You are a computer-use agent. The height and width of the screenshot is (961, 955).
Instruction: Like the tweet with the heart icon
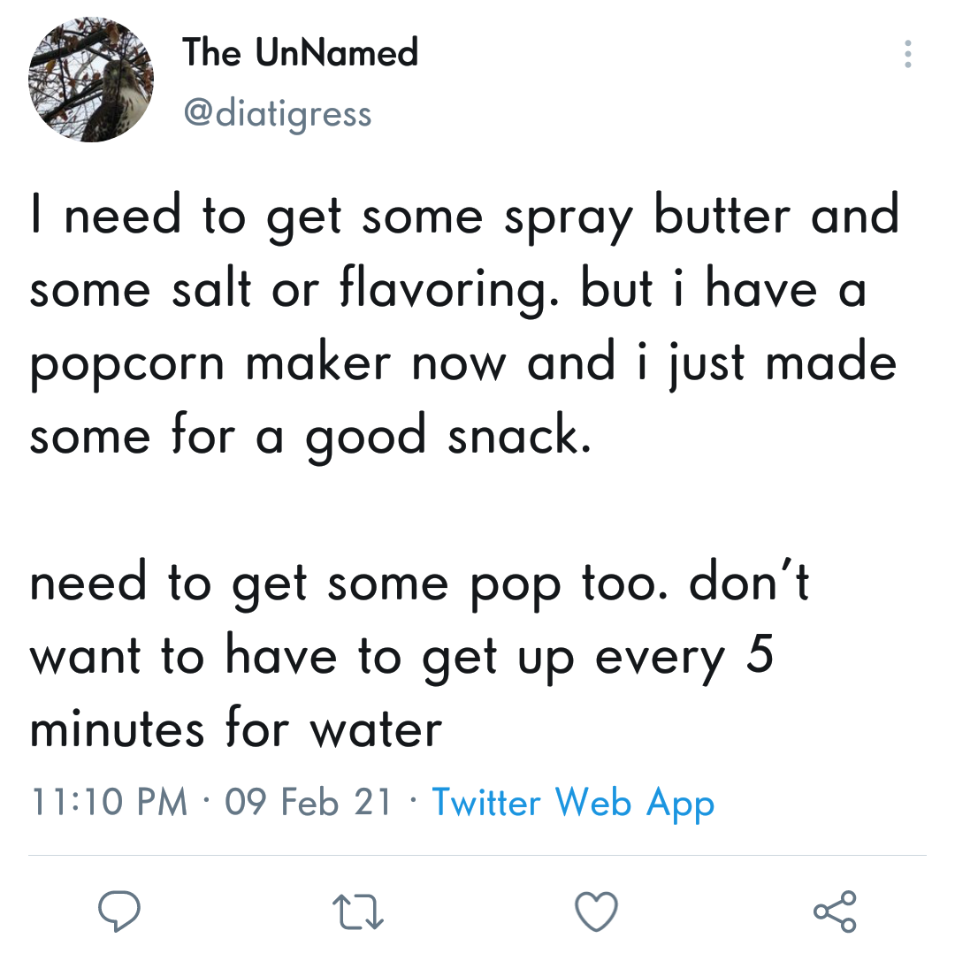click(596, 911)
